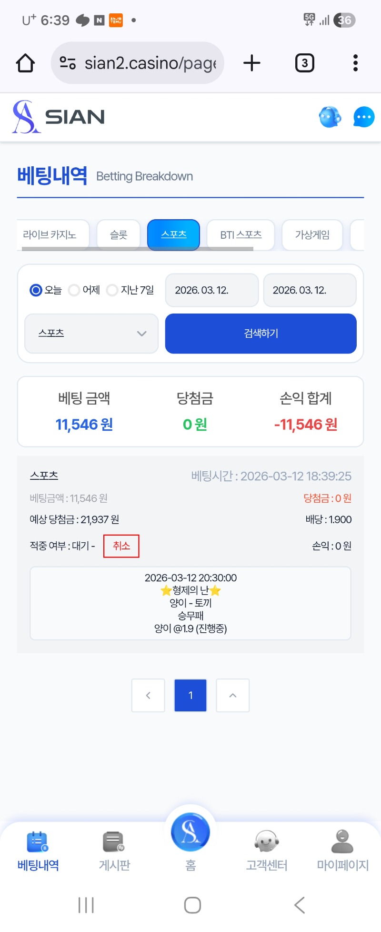Expand the 스포츠 category dropdown
Image resolution: width=381 pixels, height=932 pixels.
(x=91, y=334)
